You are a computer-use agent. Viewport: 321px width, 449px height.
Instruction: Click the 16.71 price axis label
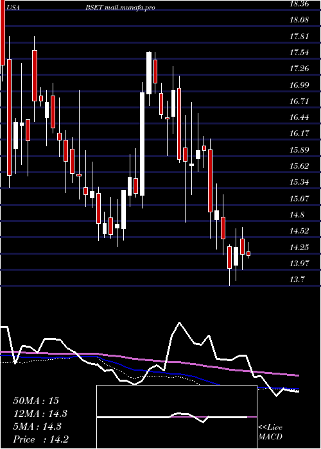pyautogui.click(x=300, y=101)
